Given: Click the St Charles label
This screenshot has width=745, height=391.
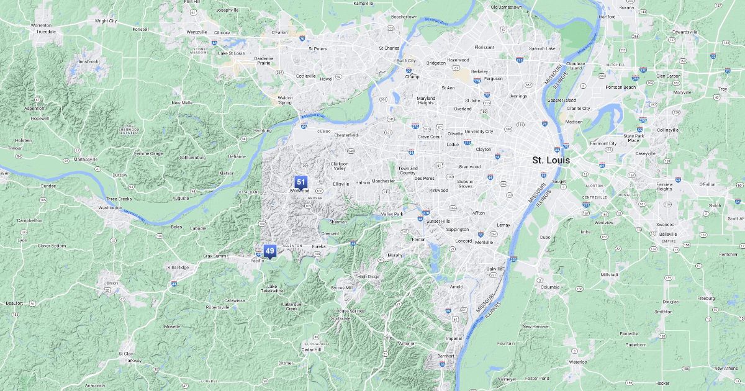Looking at the screenshot, I should point(389,48).
